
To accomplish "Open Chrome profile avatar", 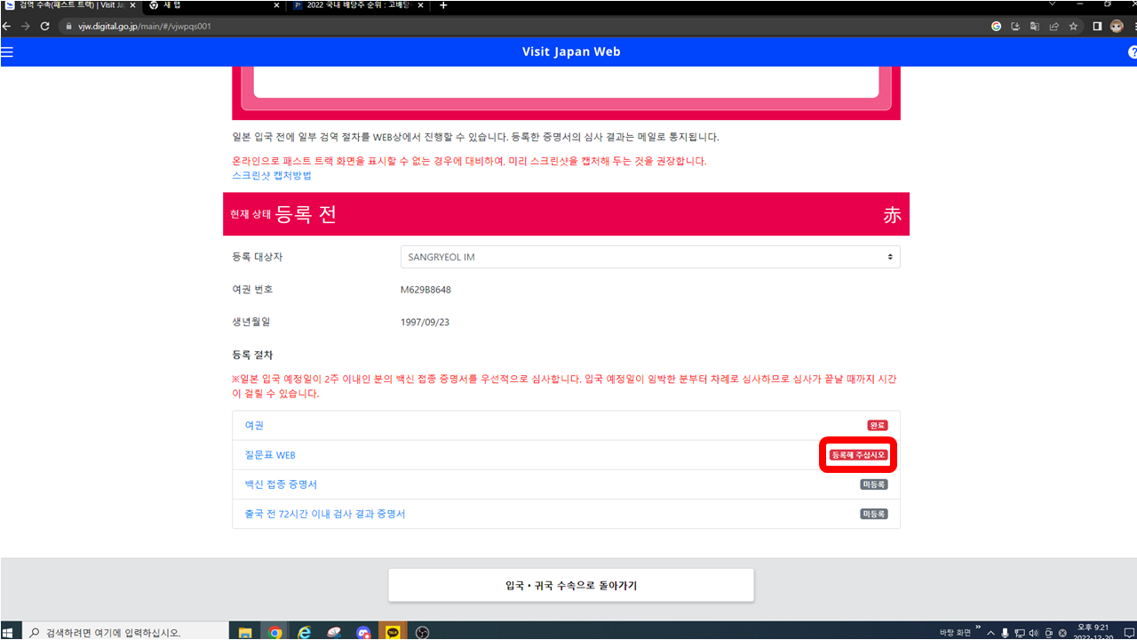I will coord(1117,27).
